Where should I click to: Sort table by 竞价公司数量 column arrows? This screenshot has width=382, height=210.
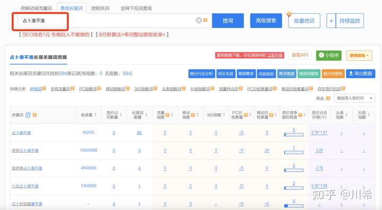121,115
